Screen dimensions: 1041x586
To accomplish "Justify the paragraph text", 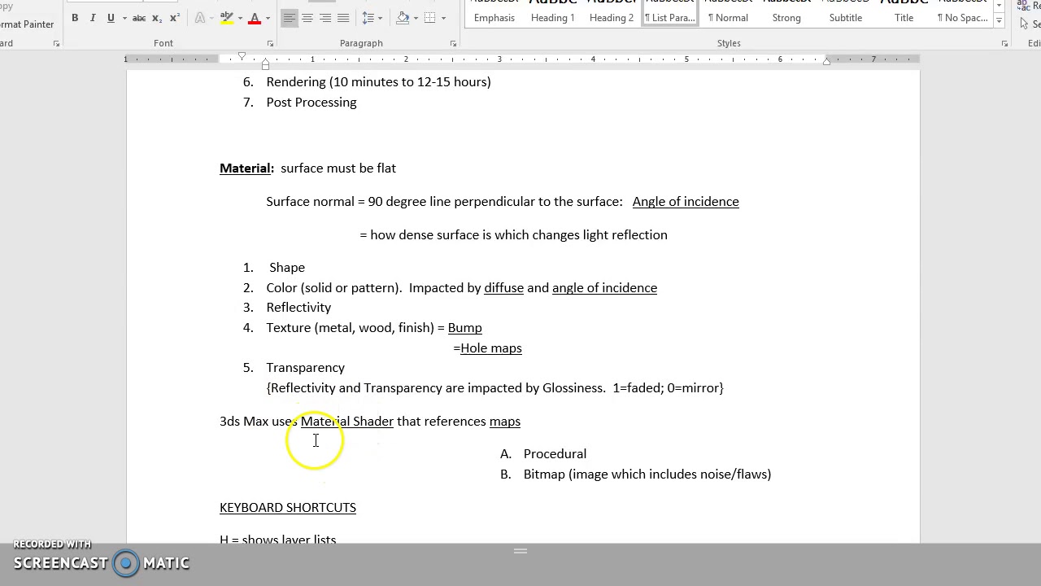I will [x=343, y=18].
